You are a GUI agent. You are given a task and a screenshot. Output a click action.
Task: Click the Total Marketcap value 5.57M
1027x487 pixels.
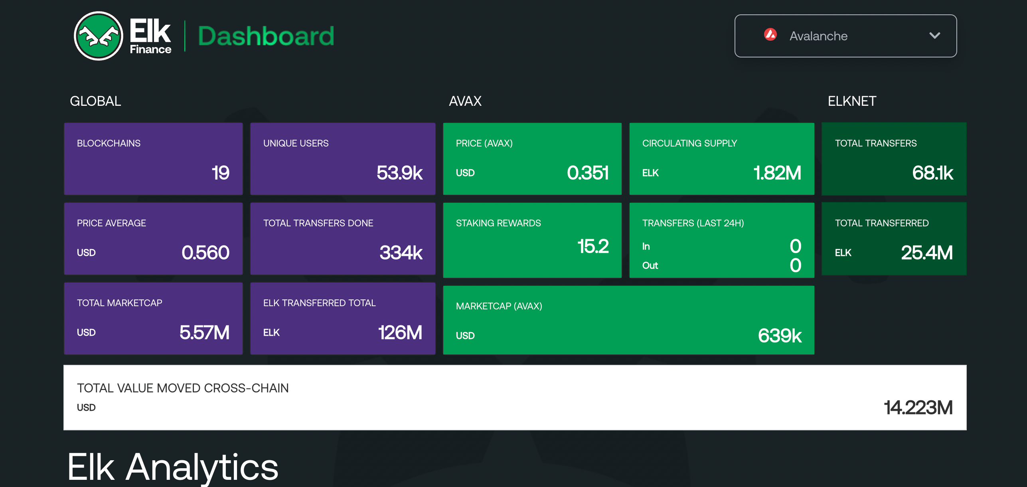click(x=204, y=333)
